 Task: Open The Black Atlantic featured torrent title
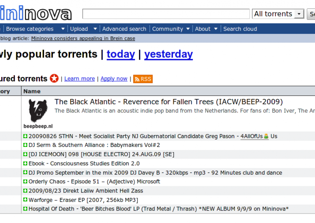(169, 102)
